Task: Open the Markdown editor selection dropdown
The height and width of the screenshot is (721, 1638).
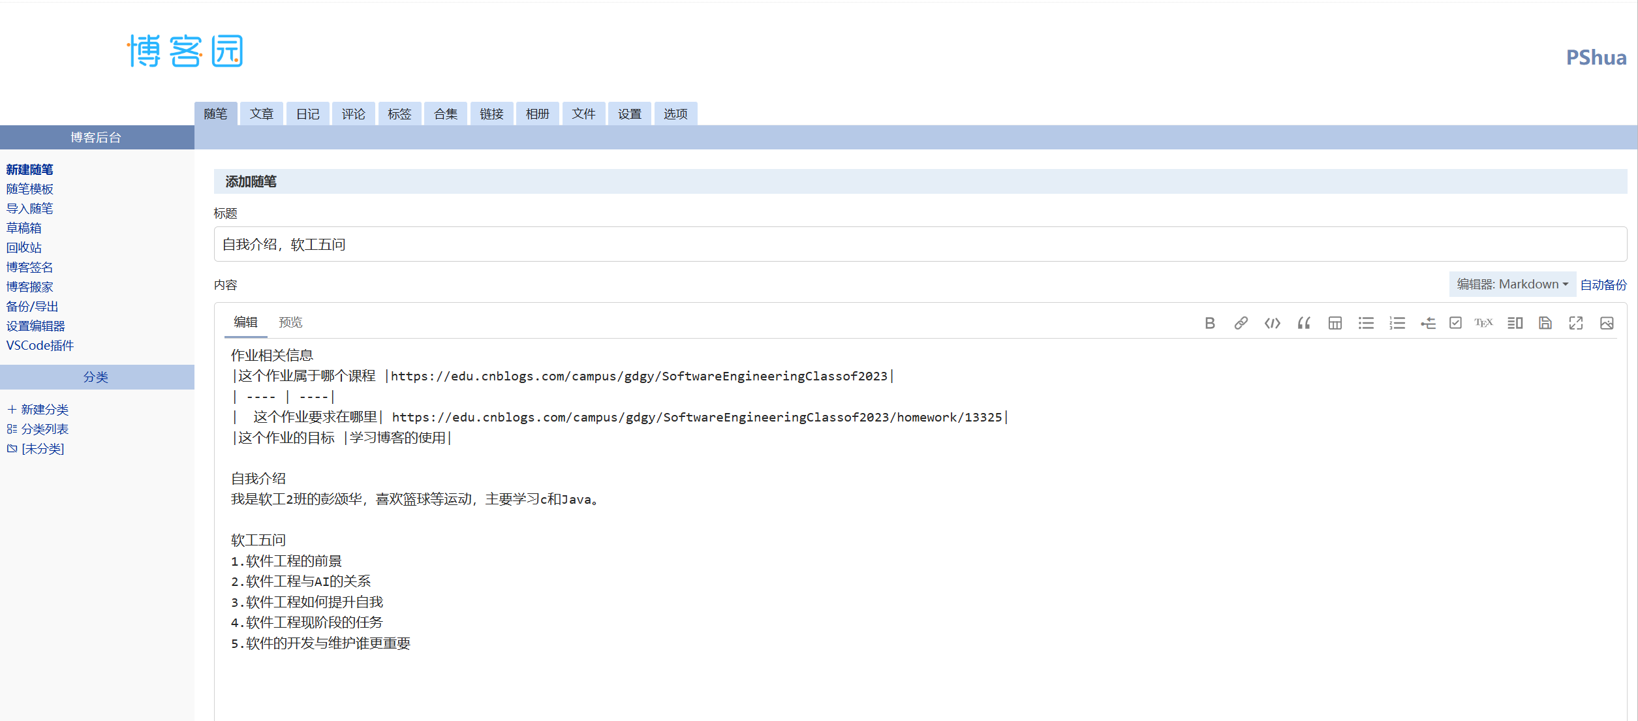Action: point(1512,284)
